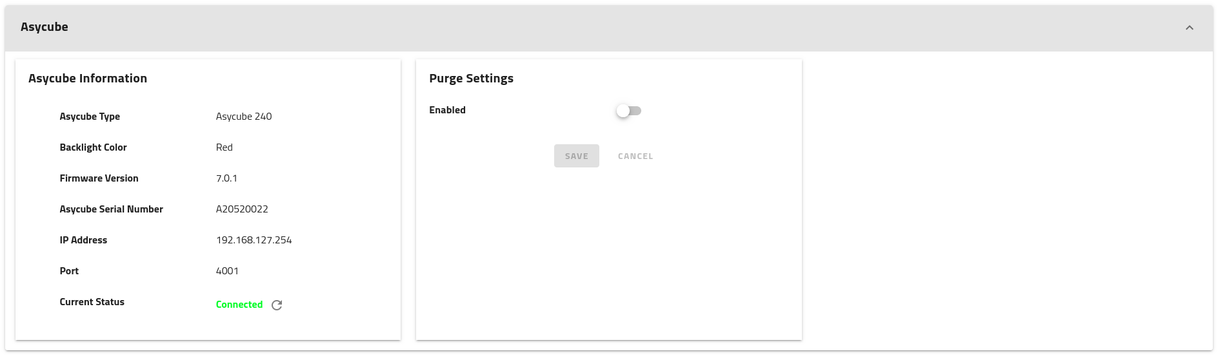Click the Firmware Version label
The height and width of the screenshot is (358, 1218).
pyautogui.click(x=99, y=178)
